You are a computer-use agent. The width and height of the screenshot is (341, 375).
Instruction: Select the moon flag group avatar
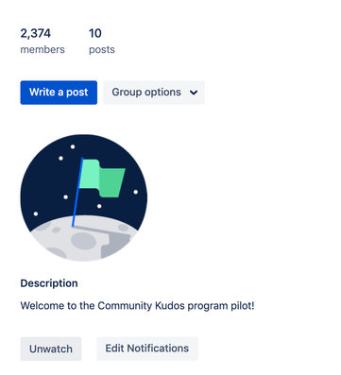coord(84,197)
